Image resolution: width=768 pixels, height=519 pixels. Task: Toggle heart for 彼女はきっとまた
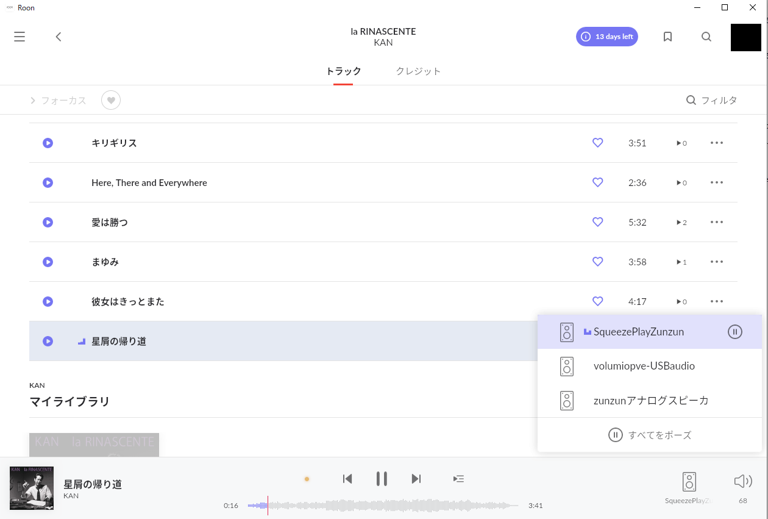click(x=598, y=301)
